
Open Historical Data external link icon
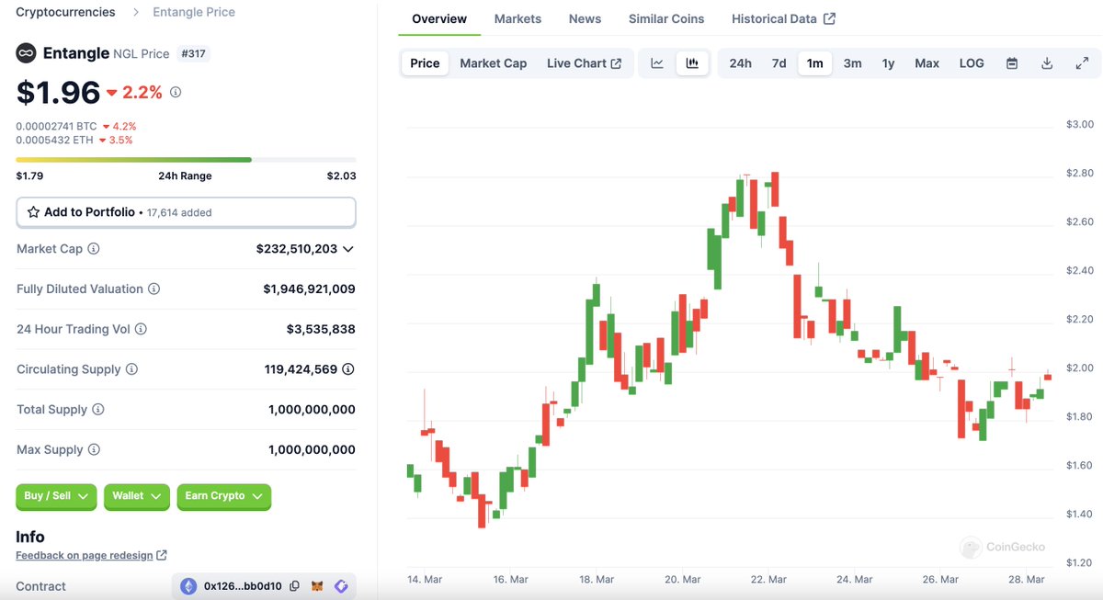830,18
